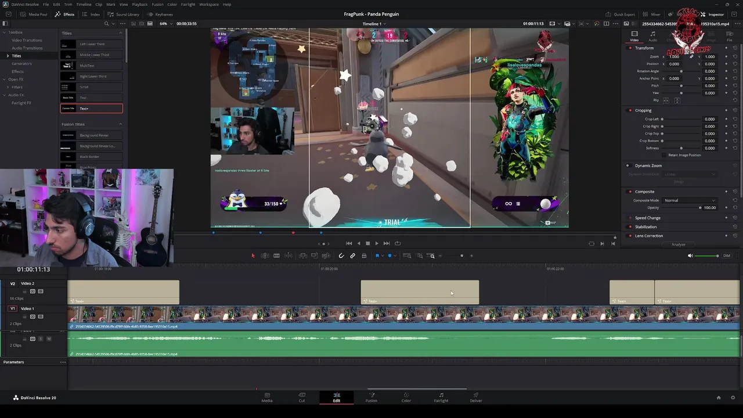Open Composite Mode Normal dropdown
The image size is (743, 418).
tap(690, 200)
